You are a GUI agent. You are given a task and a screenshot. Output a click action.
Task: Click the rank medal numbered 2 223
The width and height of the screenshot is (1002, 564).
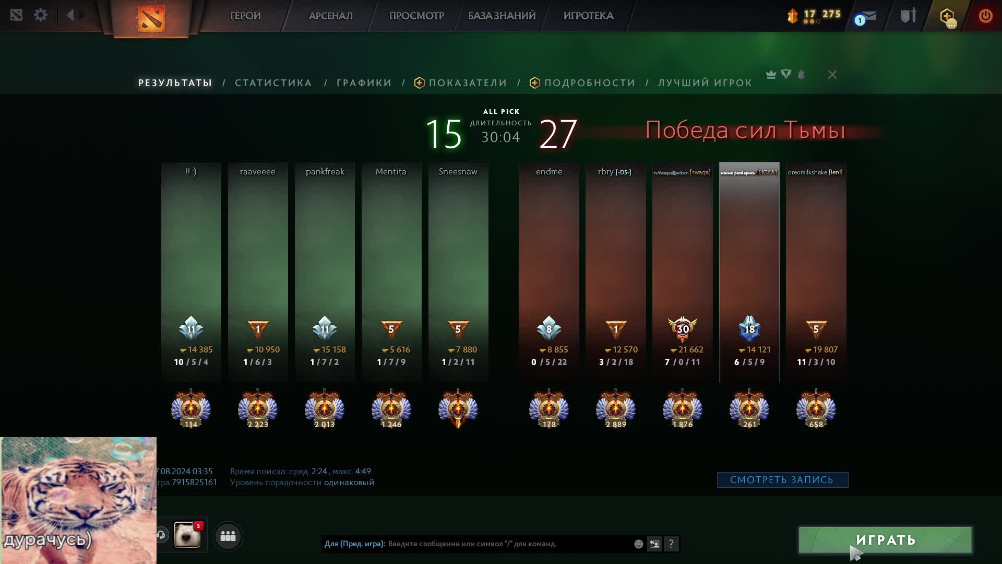coord(258,408)
